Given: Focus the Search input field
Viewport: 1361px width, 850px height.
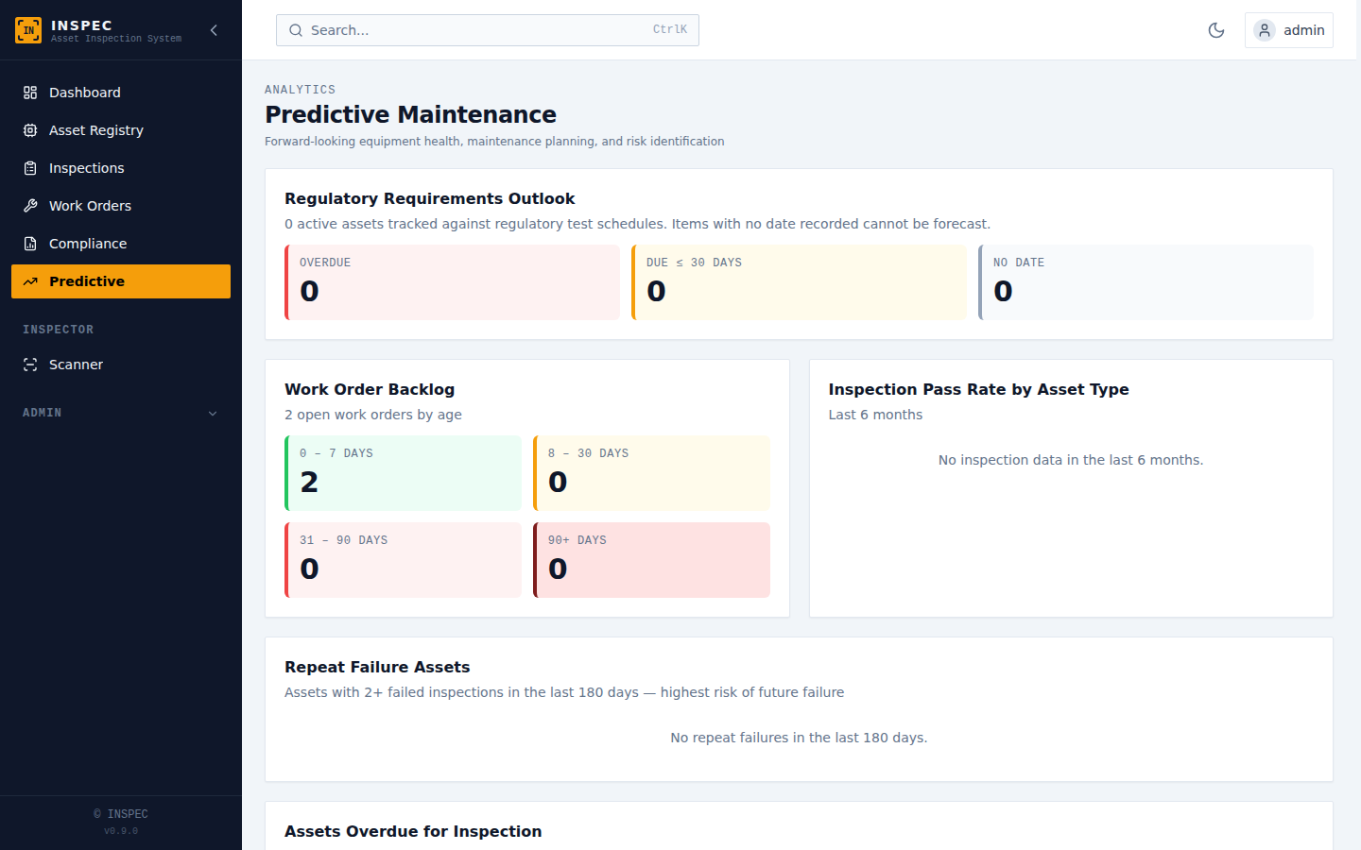Looking at the screenshot, I should pos(488,30).
